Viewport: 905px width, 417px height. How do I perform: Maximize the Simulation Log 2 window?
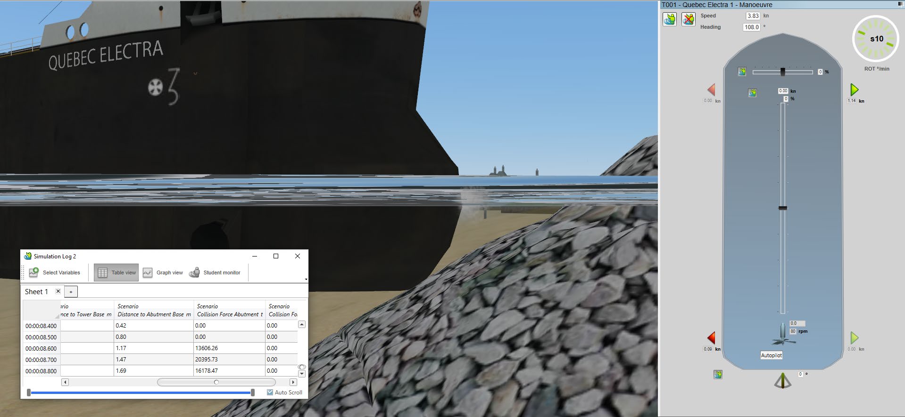(276, 256)
